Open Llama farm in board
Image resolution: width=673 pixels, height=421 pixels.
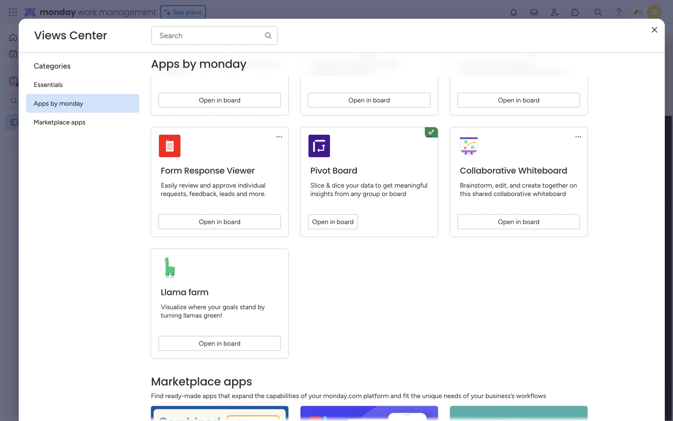tap(219, 343)
